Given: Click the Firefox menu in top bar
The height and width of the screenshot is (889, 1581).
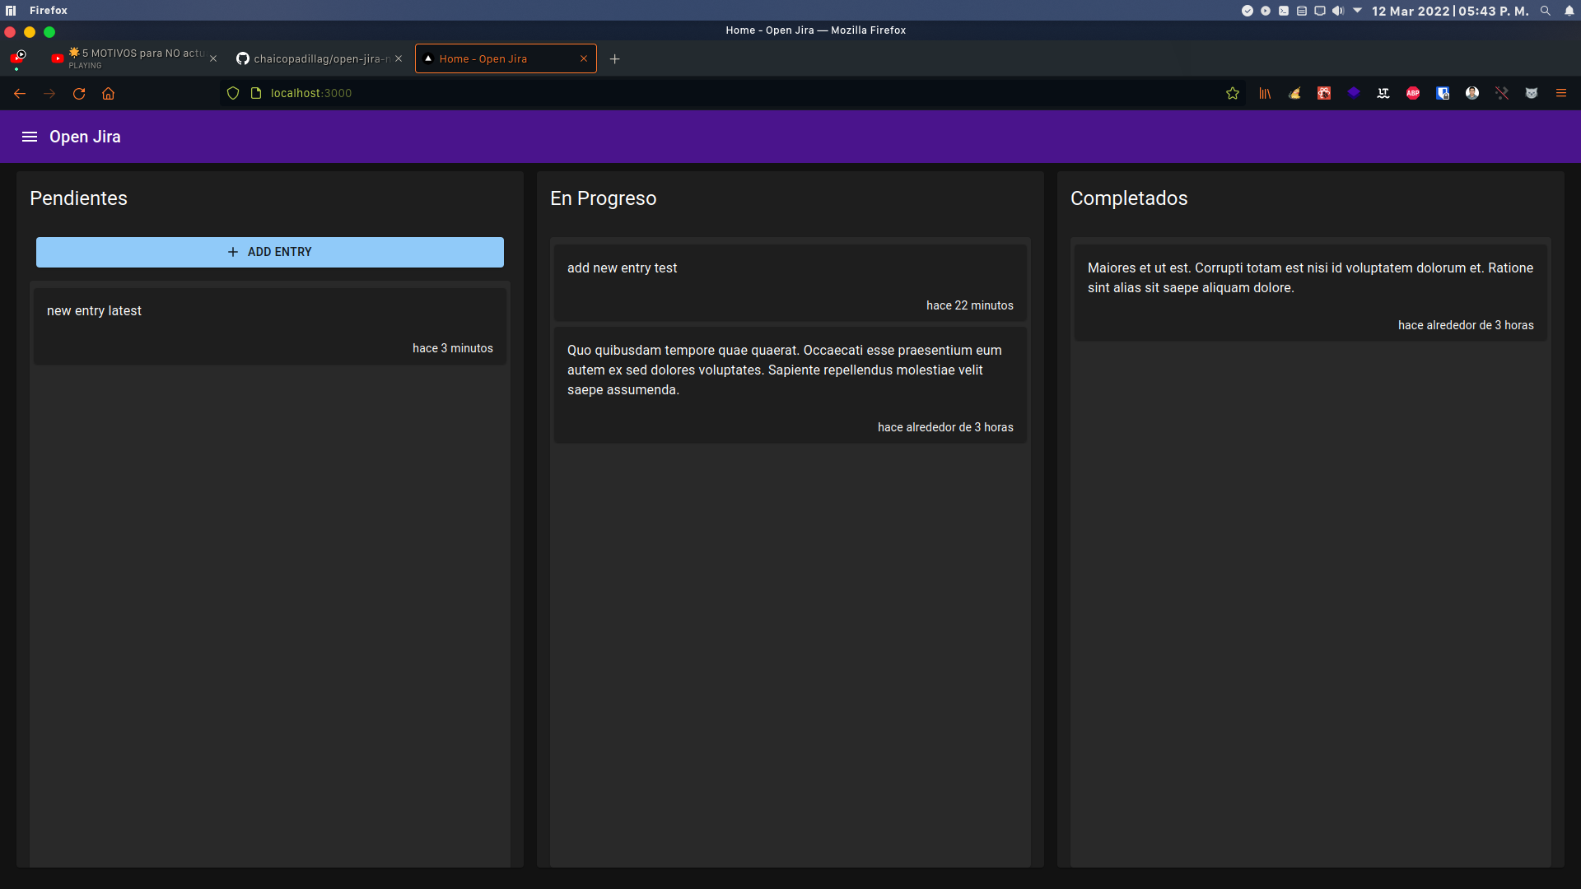Looking at the screenshot, I should [x=49, y=11].
